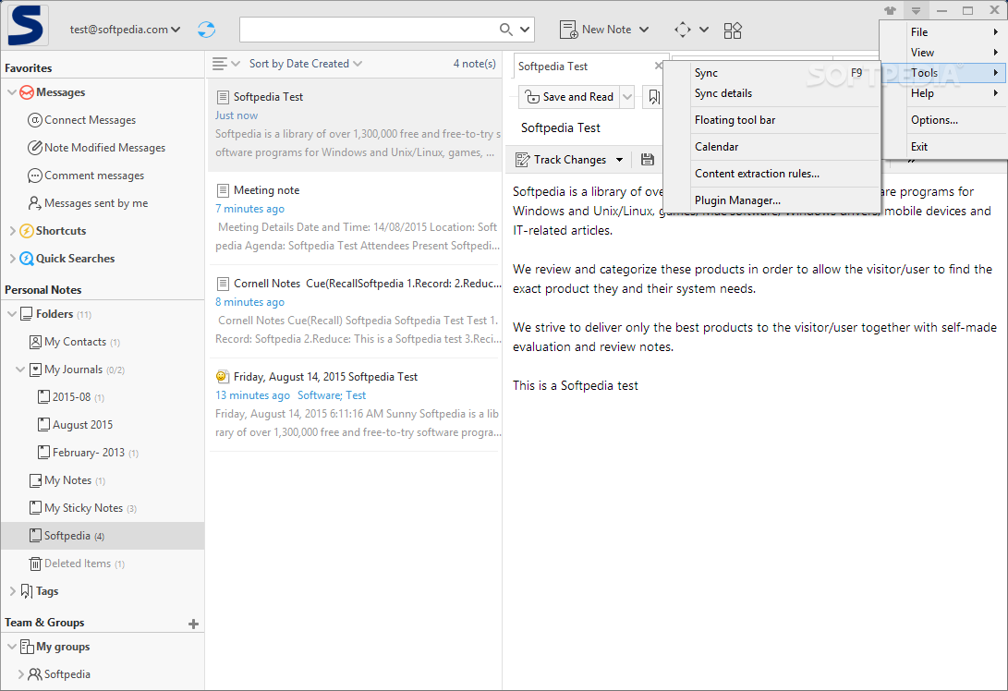Click the floppy disk save icon

pos(648,160)
